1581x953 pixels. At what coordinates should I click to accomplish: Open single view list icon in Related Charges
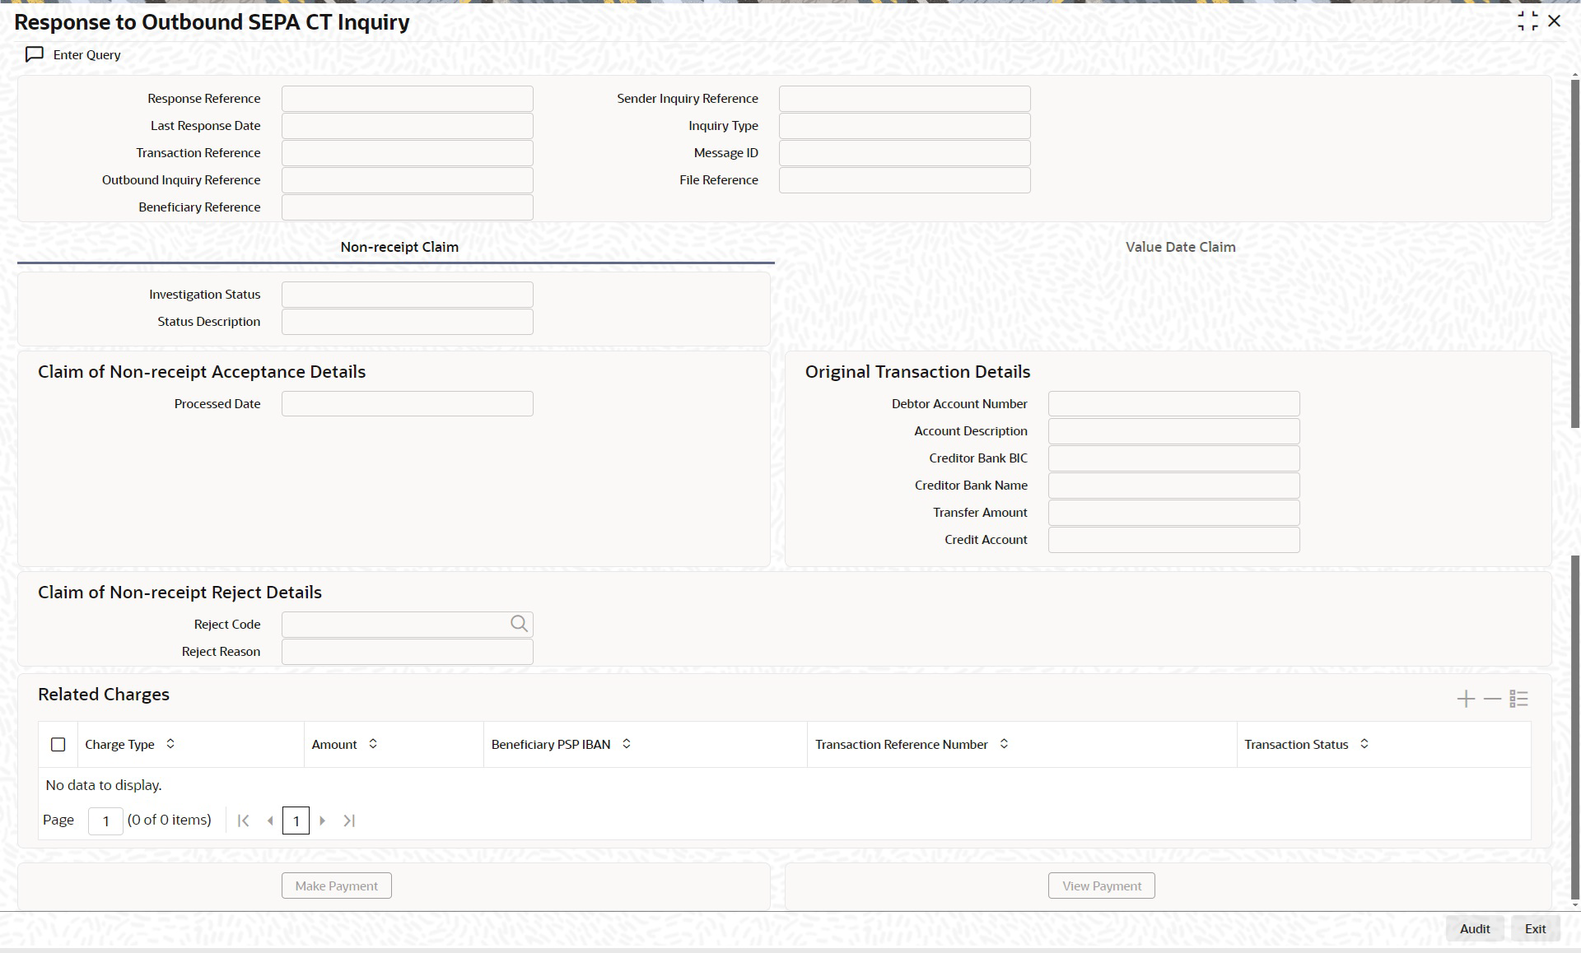(1519, 699)
